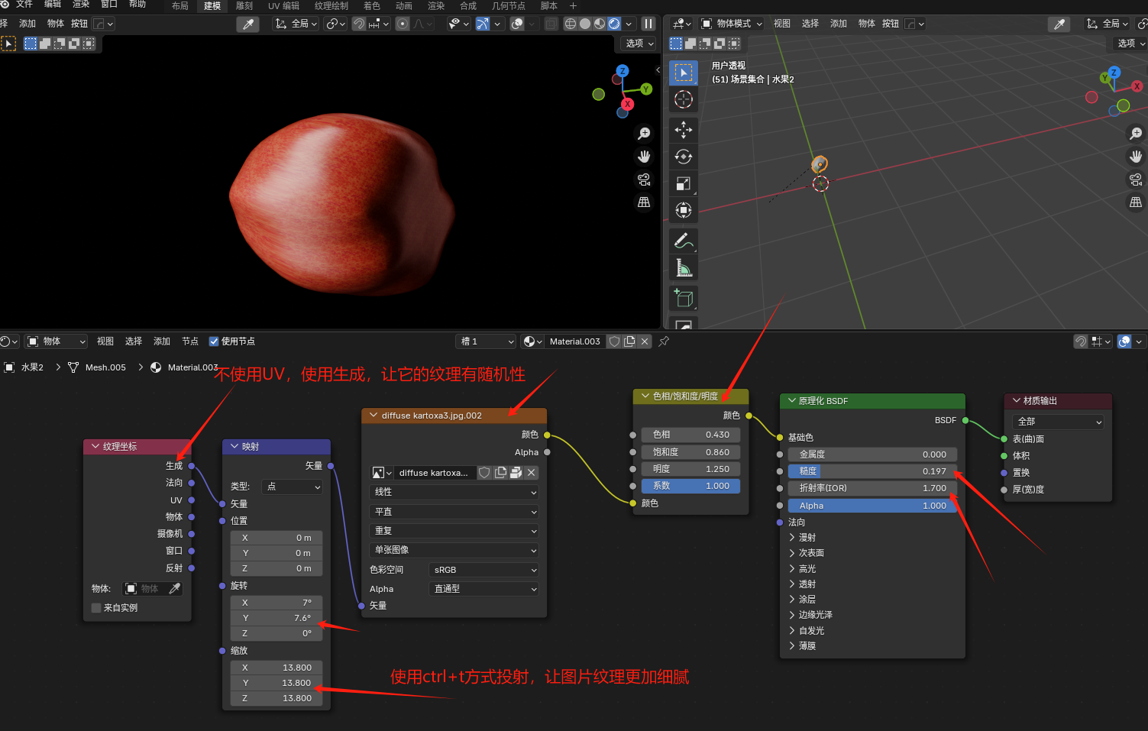This screenshot has width=1148, height=731.
Task: Activate the 3D Cursor tool
Action: 684,99
